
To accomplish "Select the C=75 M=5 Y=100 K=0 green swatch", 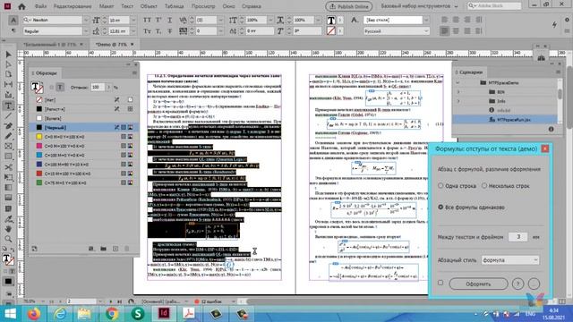I will (x=84, y=182).
